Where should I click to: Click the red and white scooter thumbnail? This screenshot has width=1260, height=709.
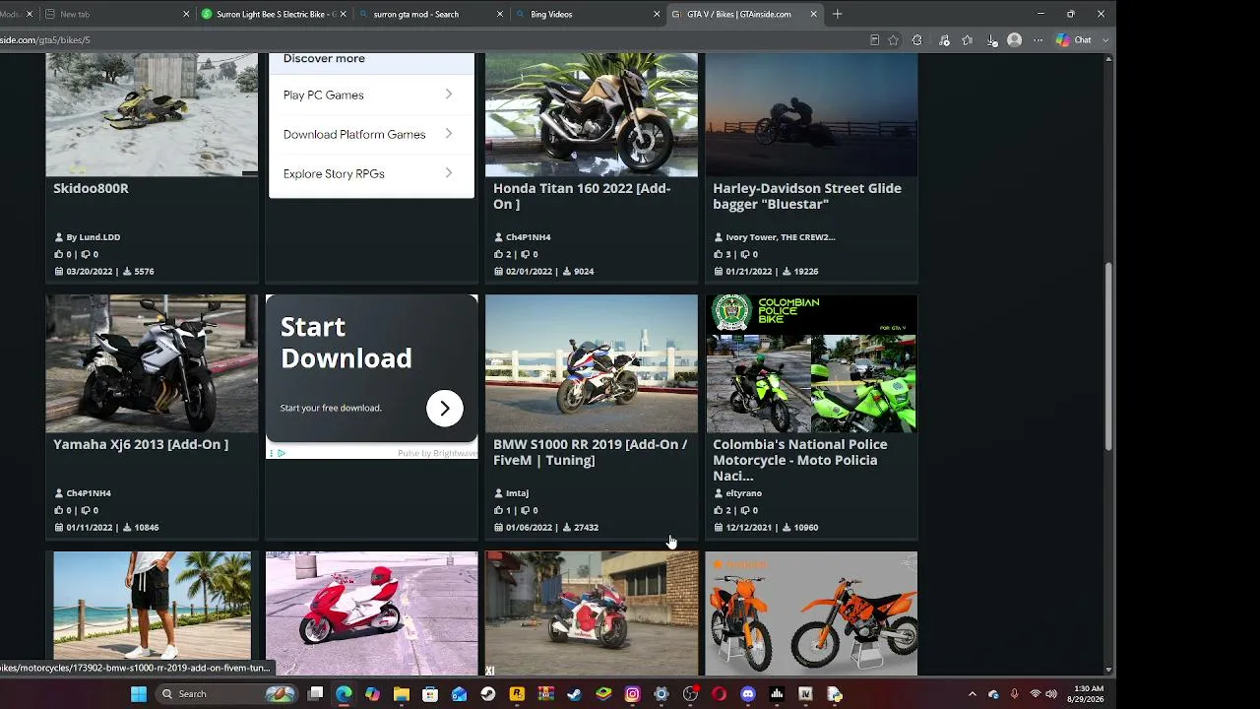(372, 613)
